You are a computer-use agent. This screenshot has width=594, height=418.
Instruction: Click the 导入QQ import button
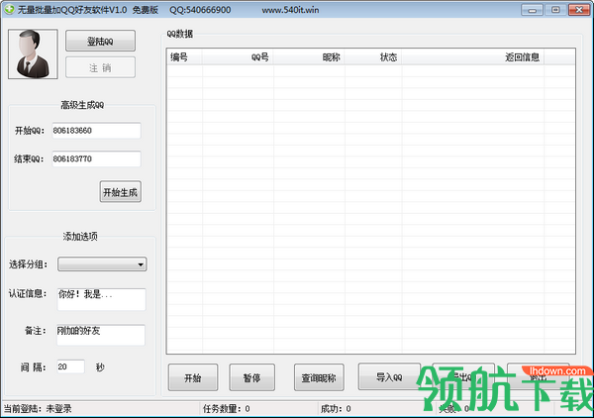[389, 376]
